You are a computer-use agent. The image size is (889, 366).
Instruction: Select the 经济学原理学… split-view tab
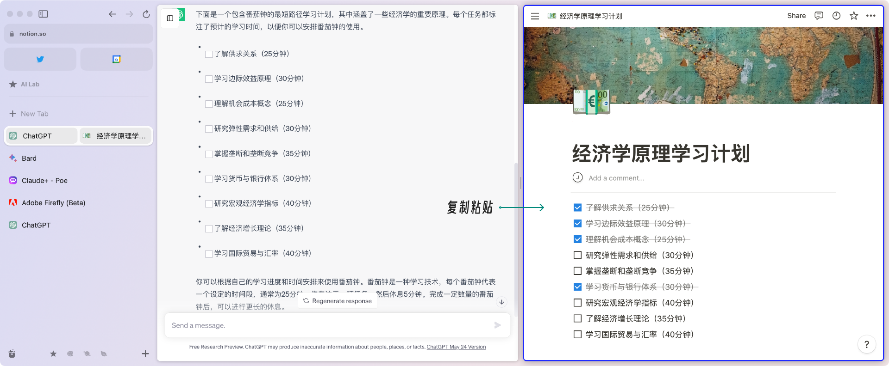116,136
